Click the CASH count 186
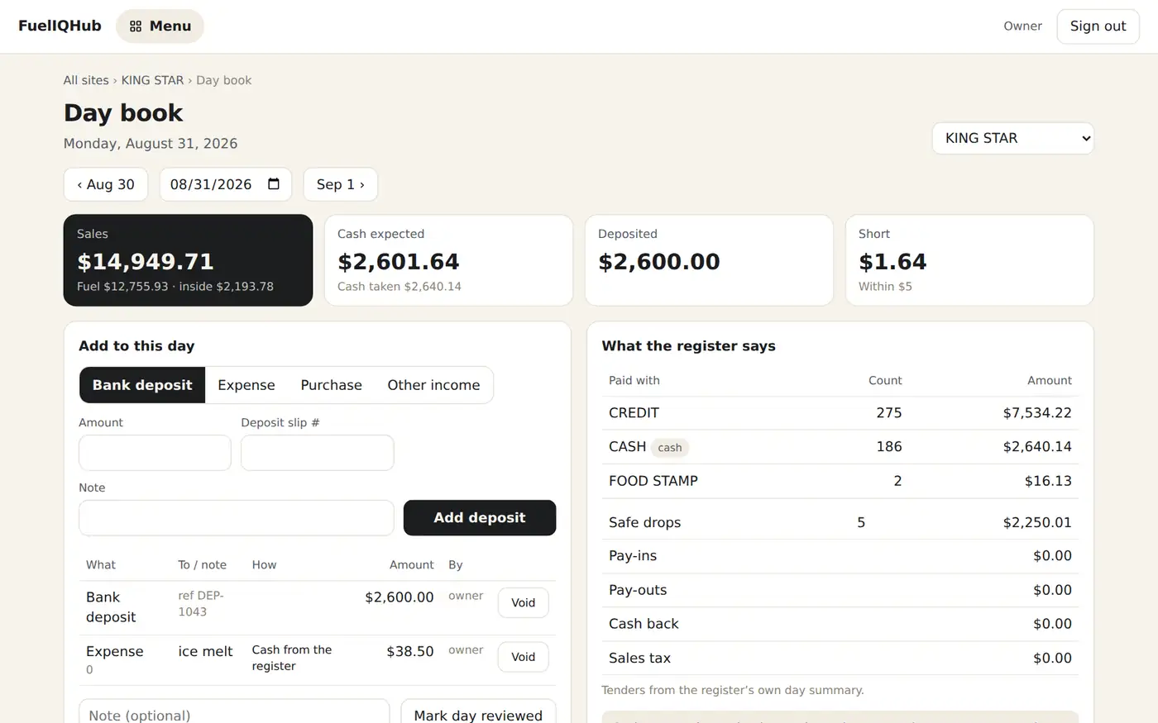1158x723 pixels. (889, 447)
